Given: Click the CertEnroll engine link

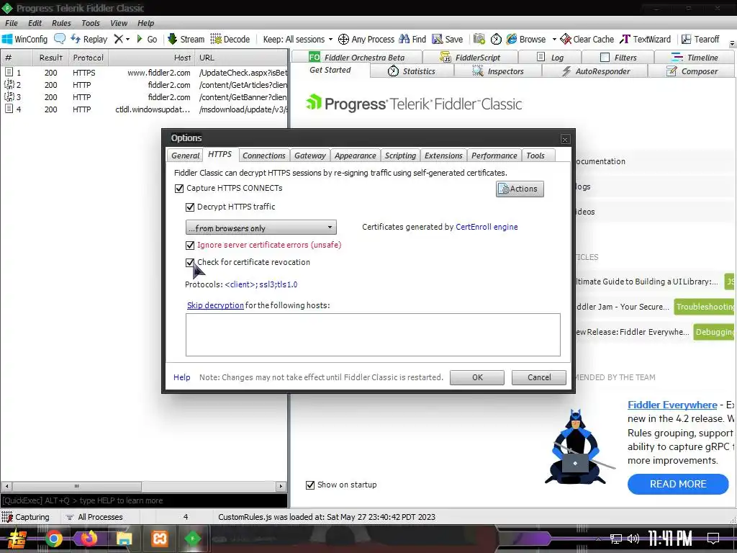Looking at the screenshot, I should pyautogui.click(x=487, y=227).
